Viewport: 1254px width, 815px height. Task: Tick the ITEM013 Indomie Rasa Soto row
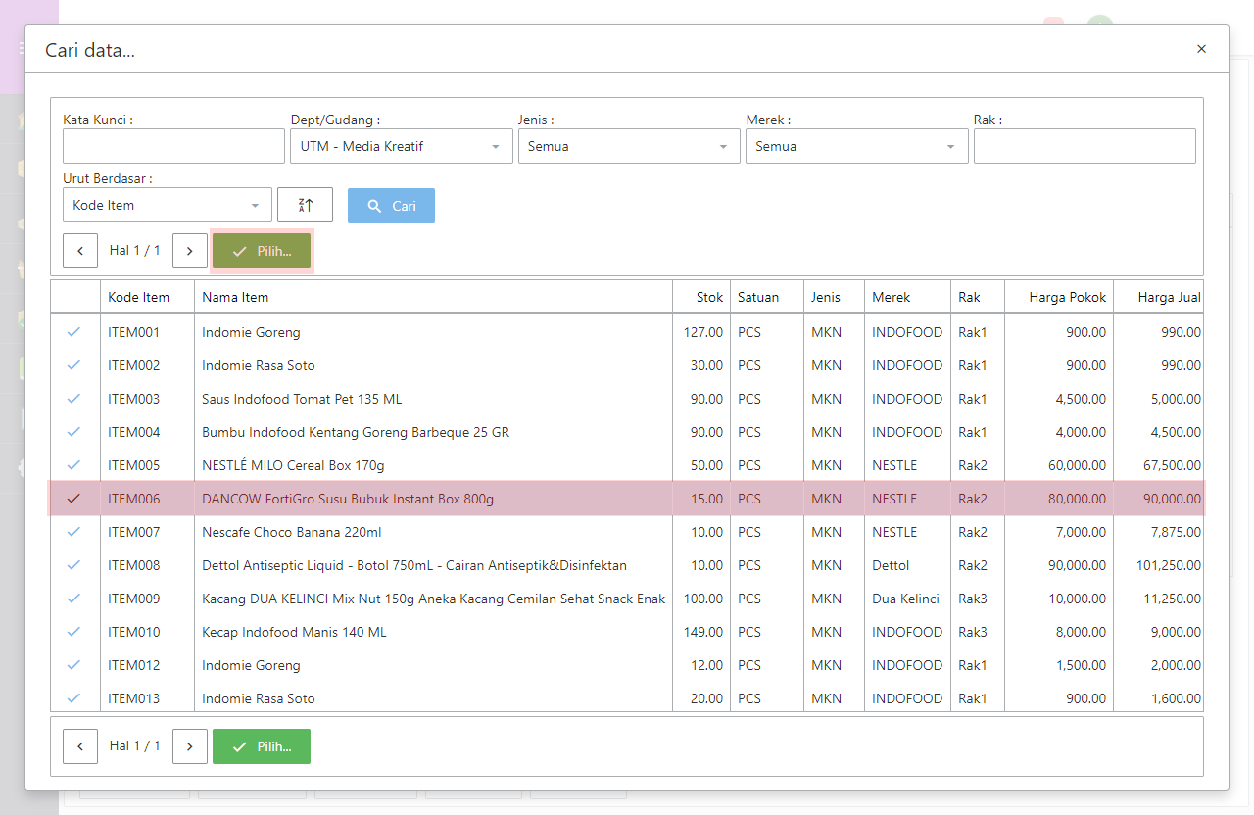tap(73, 698)
